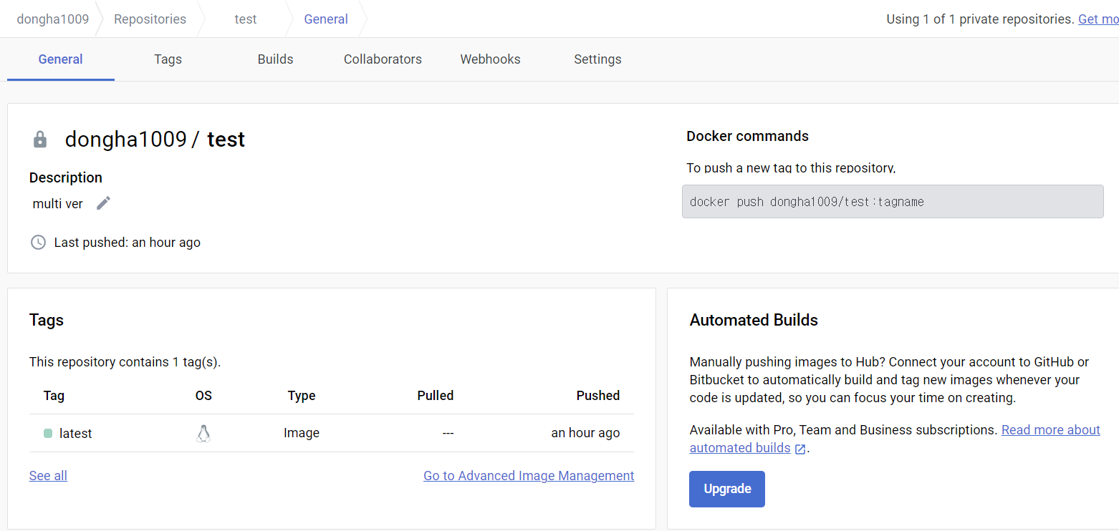Click the 'Tags' panel heading
Image resolution: width=1119 pixels, height=531 pixels.
(x=47, y=320)
